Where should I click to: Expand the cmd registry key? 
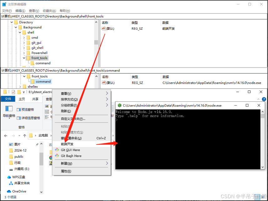click(x=24, y=38)
